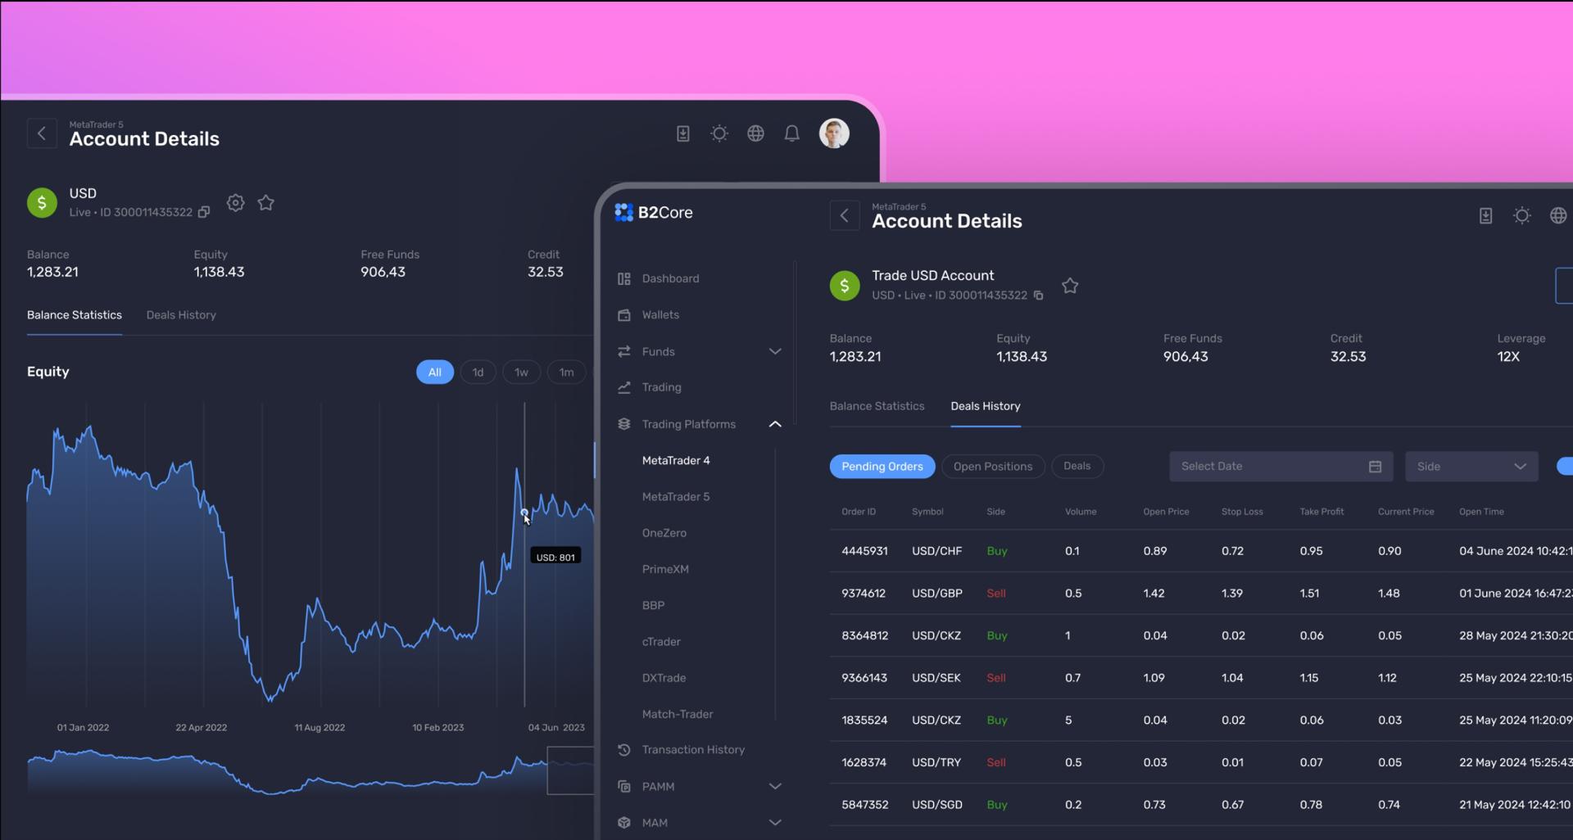This screenshot has width=1573, height=840.
Task: Click the range selector on mini equity chart
Action: point(570,770)
